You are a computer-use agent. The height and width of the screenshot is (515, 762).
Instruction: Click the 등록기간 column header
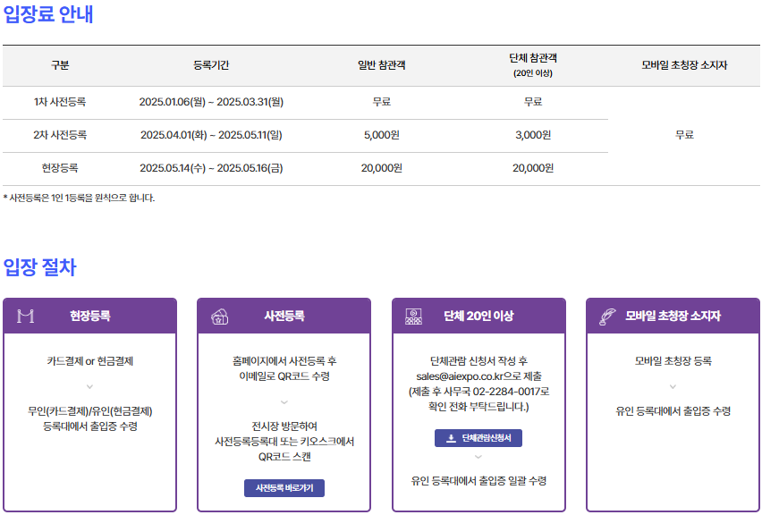[x=211, y=65]
